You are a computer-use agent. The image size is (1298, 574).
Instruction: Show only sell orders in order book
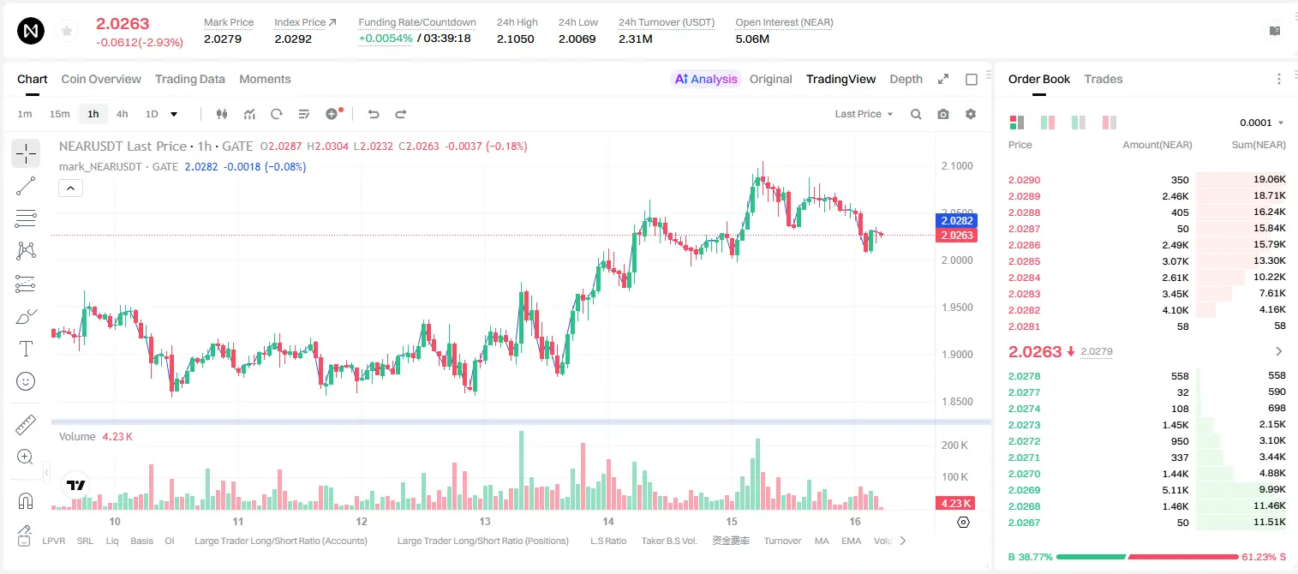click(1110, 123)
